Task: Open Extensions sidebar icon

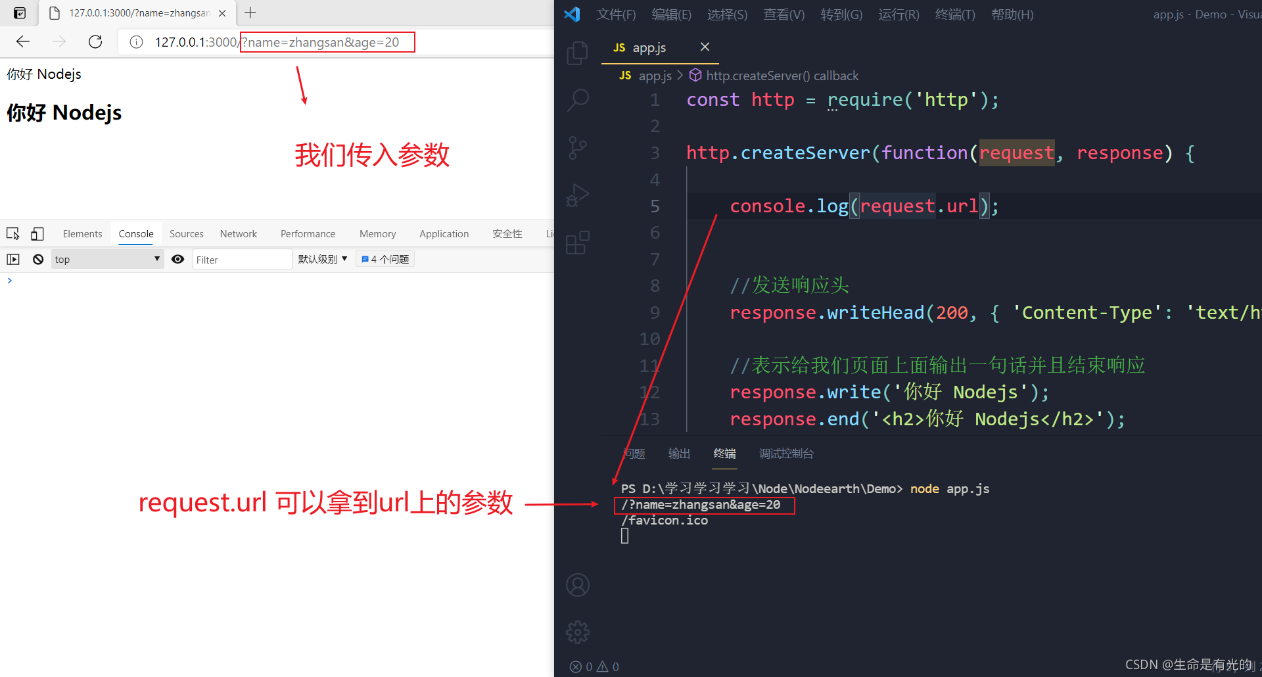Action: click(x=577, y=243)
